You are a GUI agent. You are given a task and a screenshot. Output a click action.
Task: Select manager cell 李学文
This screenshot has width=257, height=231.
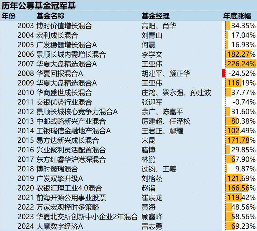pyautogui.click(x=152, y=54)
